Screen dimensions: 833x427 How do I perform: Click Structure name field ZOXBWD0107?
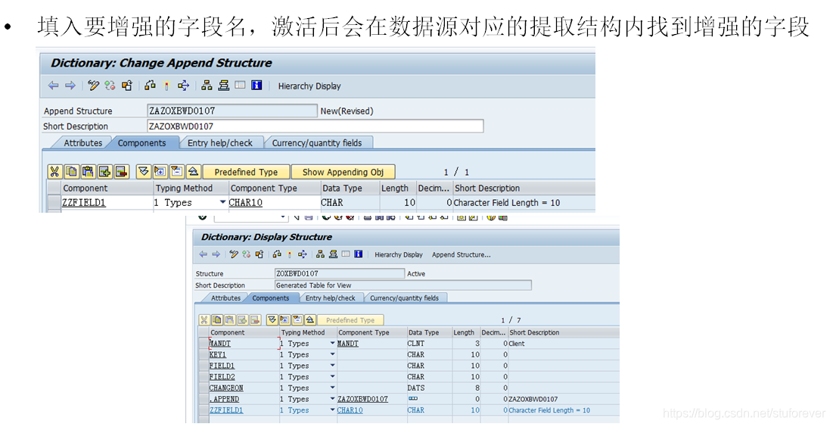click(x=340, y=273)
